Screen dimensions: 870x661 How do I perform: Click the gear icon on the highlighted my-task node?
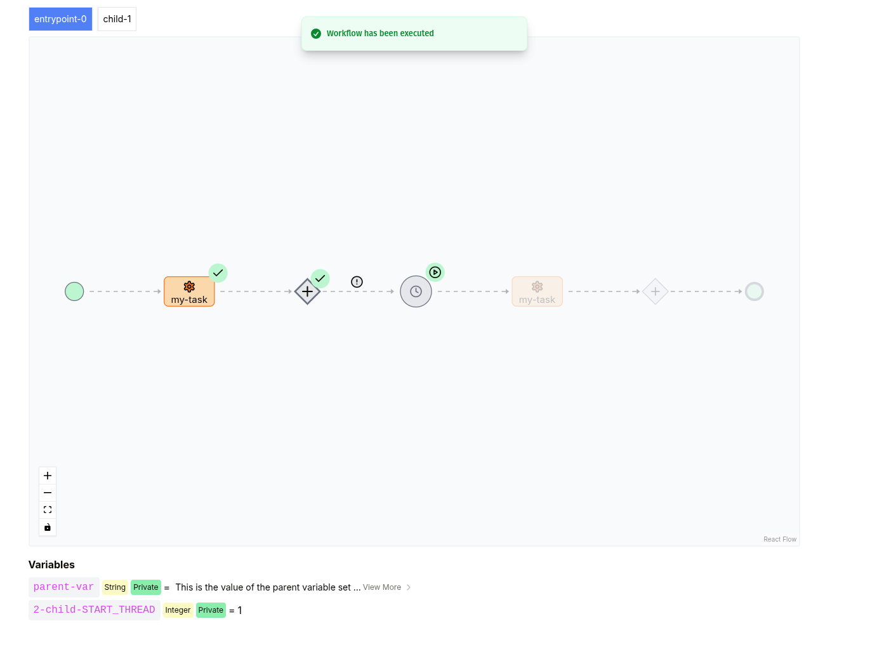(x=189, y=286)
